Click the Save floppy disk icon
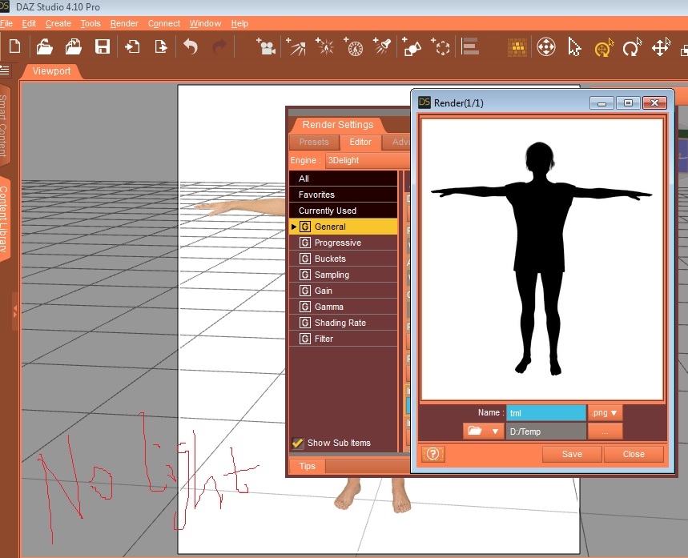This screenshot has height=558, width=688. (x=102, y=47)
